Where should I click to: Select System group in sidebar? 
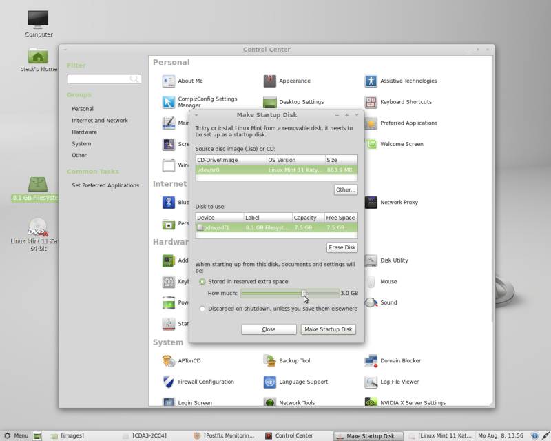click(x=81, y=144)
